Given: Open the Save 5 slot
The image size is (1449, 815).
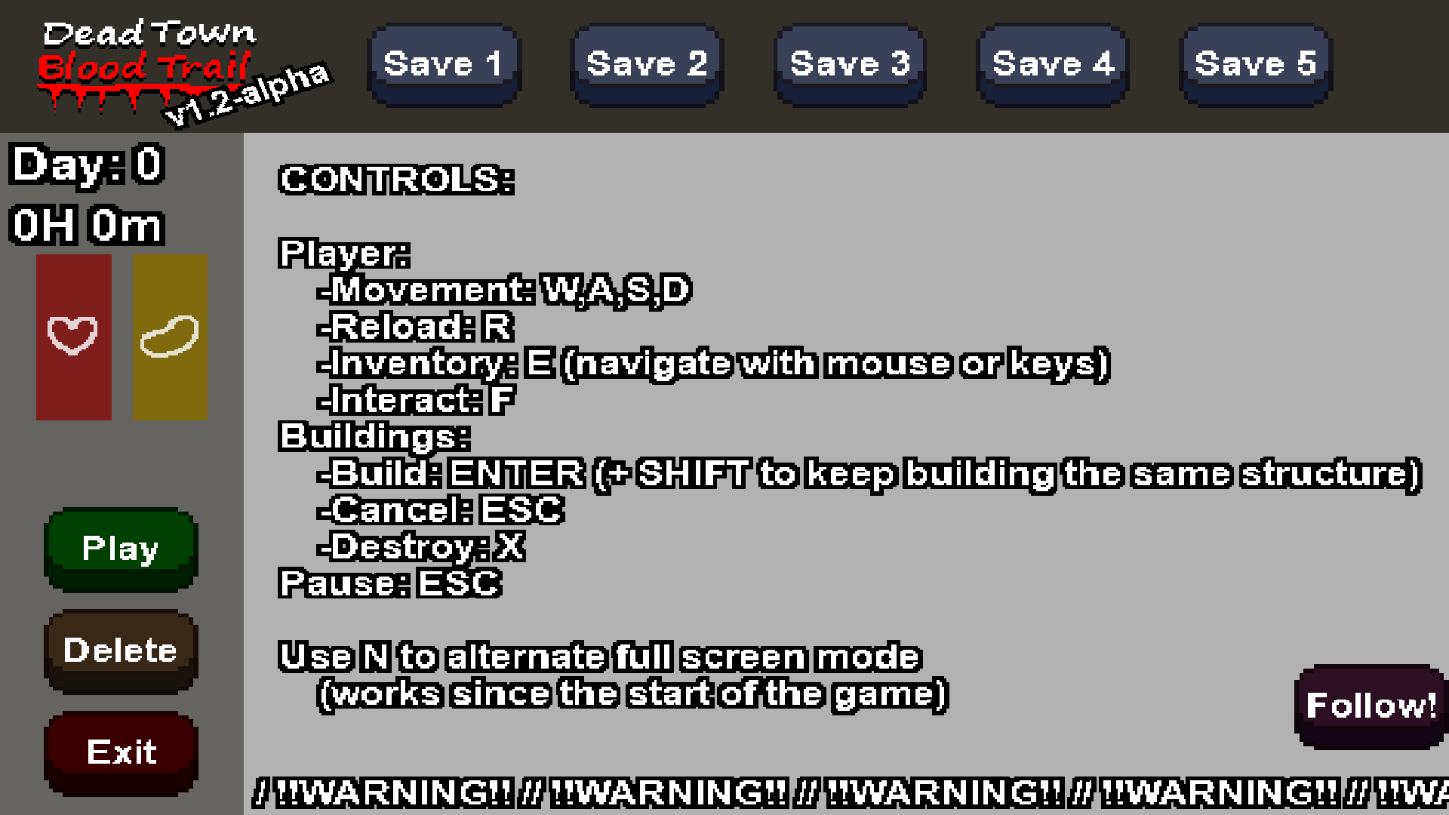Looking at the screenshot, I should [x=1256, y=65].
